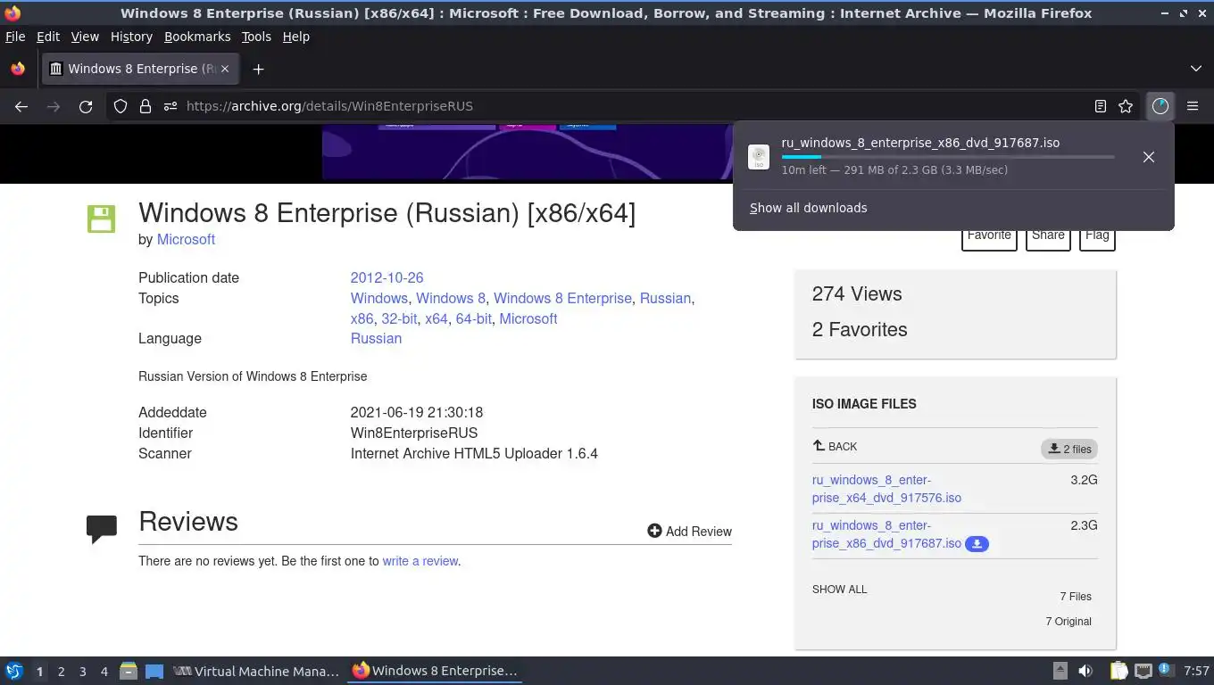Open the x86 topic link

[x=362, y=319]
